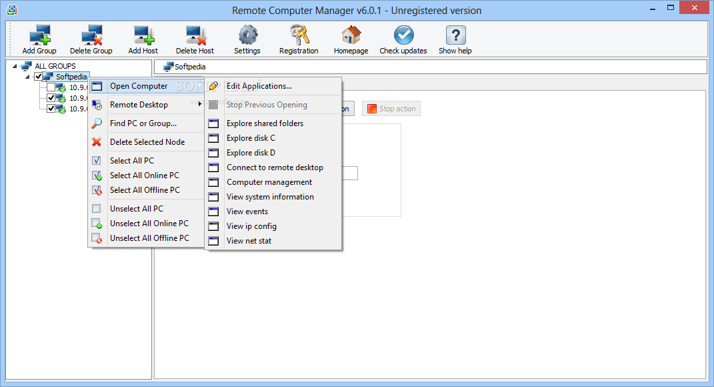Collapse the ALL GROUPS tree node
Viewport: 714px width, 387px height.
(15, 66)
